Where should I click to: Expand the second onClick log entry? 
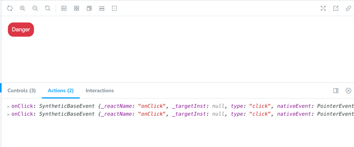9,114
